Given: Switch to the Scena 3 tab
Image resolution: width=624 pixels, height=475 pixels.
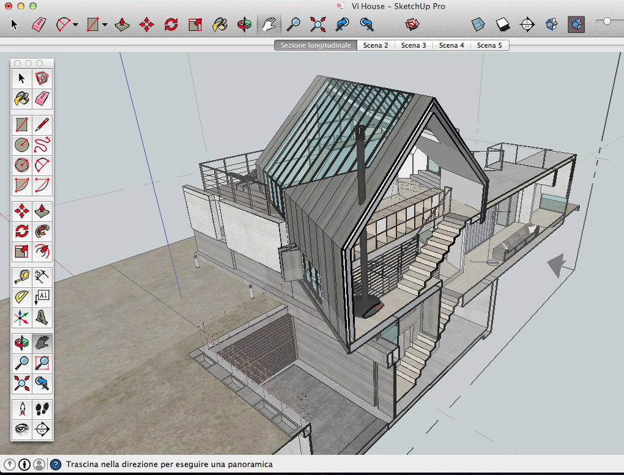Looking at the screenshot, I should click(414, 45).
